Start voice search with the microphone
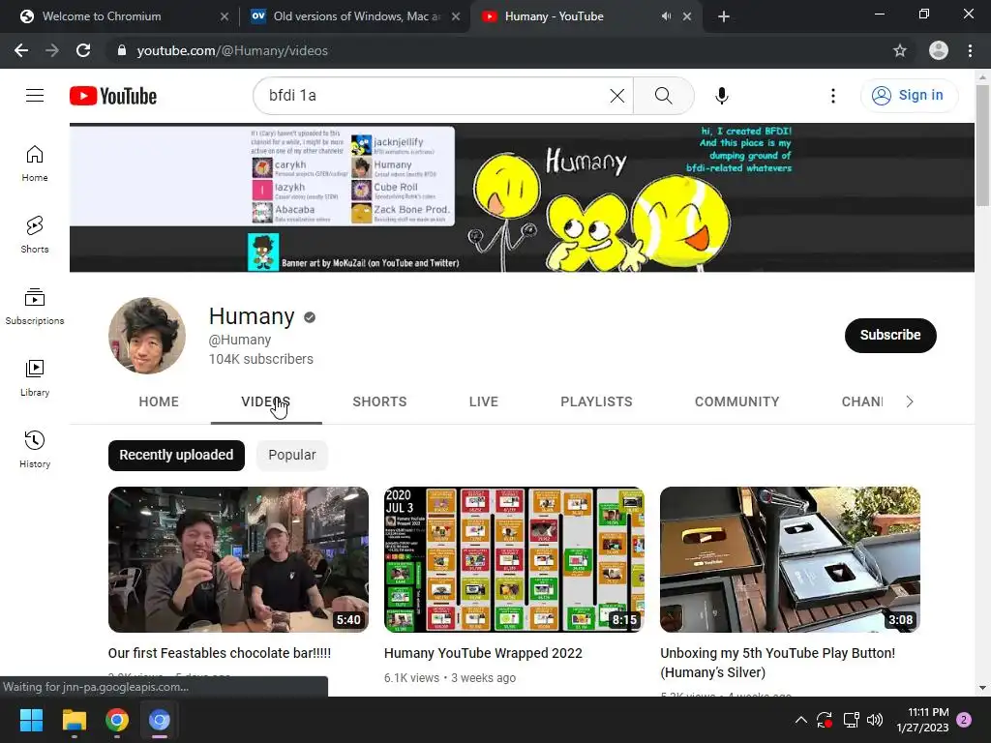Viewport: 991px width, 743px height. 722,96
